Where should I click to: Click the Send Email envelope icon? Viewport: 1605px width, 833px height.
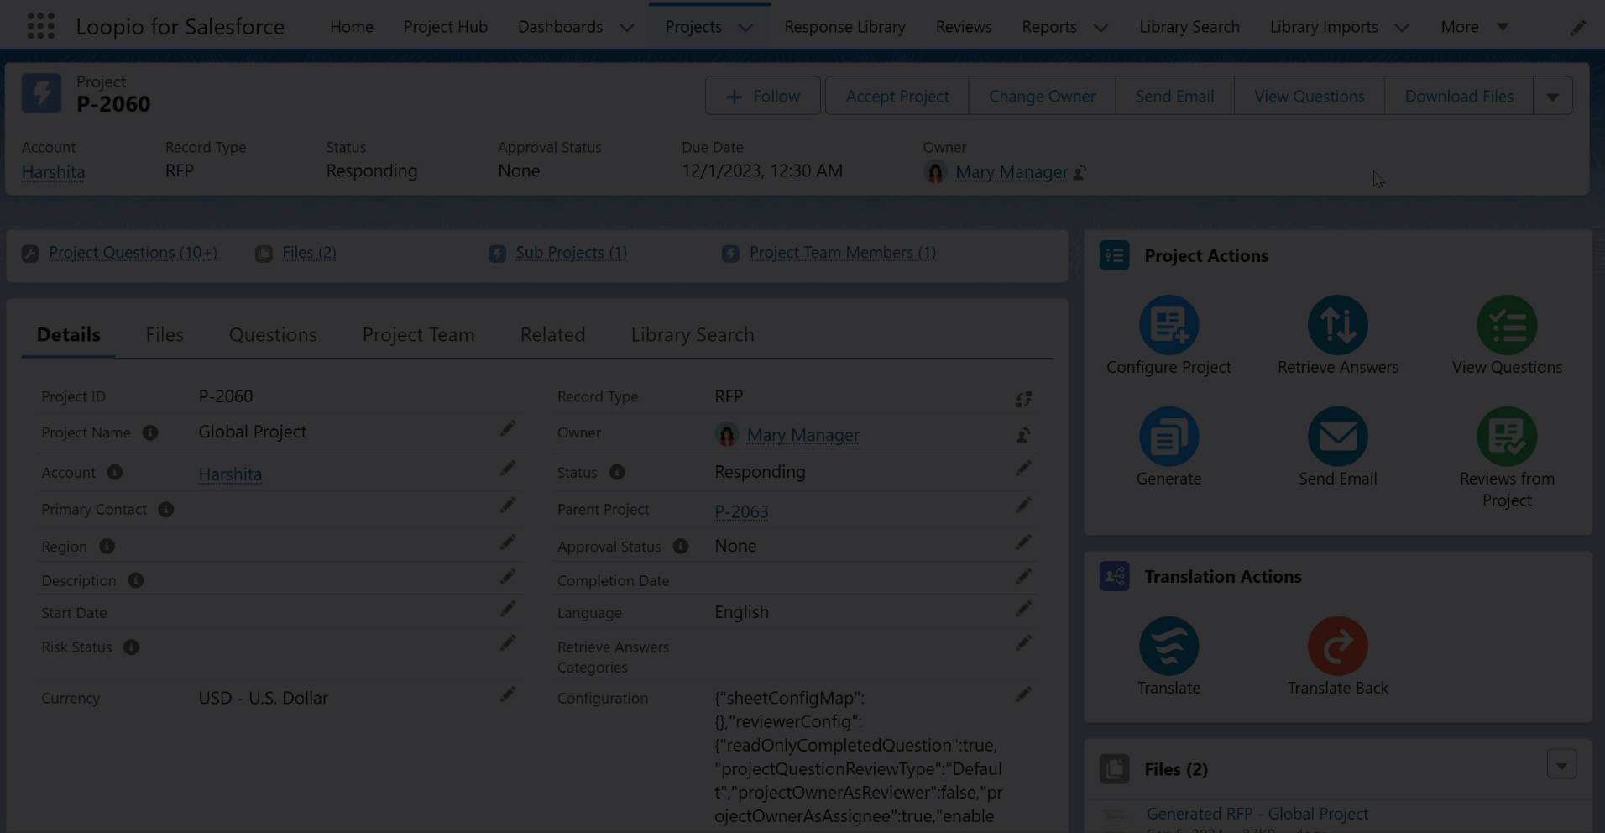point(1337,437)
